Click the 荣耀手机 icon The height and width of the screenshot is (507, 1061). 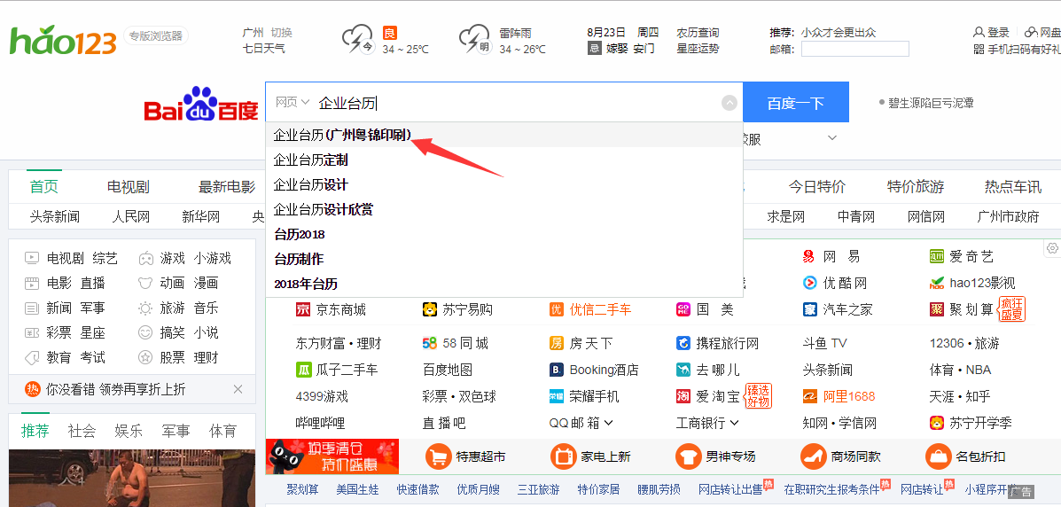pyautogui.click(x=557, y=396)
